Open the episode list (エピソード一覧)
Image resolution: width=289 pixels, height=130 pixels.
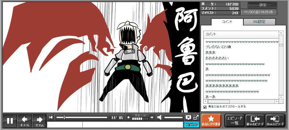coord(235,121)
